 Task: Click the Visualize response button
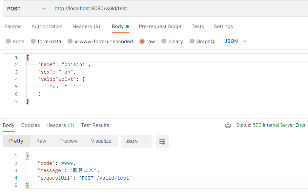(101, 141)
